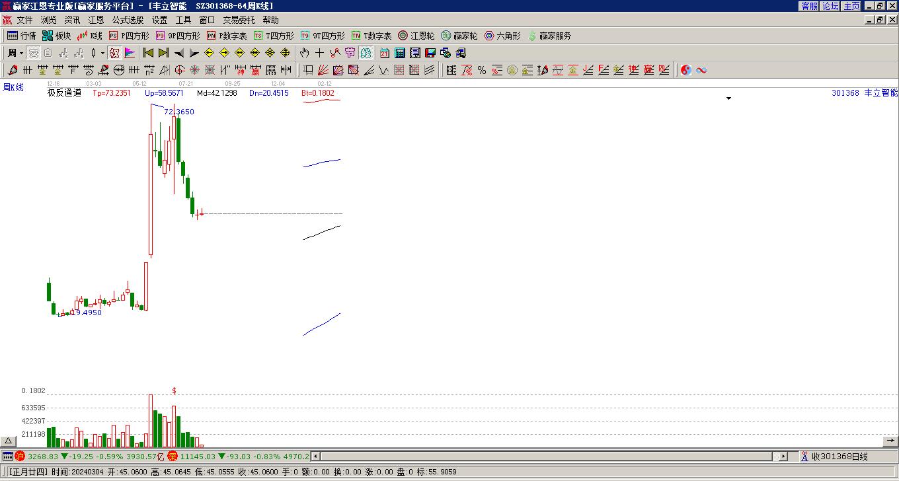Click the 极反通道 indicator label

pyautogui.click(x=64, y=93)
